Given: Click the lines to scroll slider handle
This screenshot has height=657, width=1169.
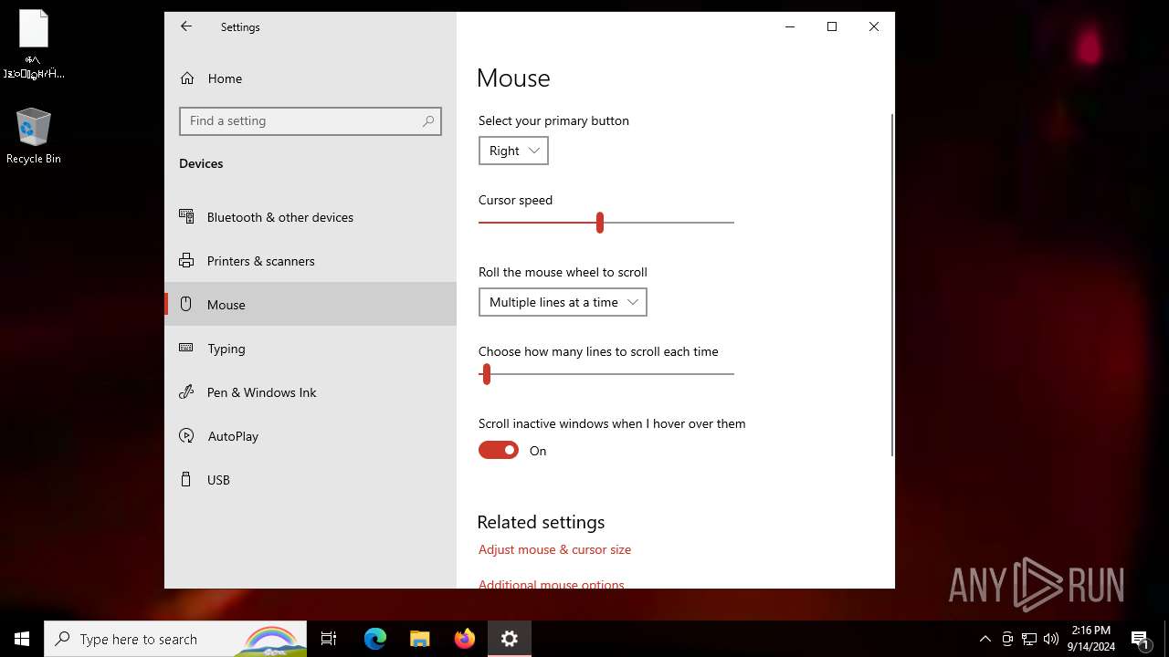Looking at the screenshot, I should tap(487, 374).
